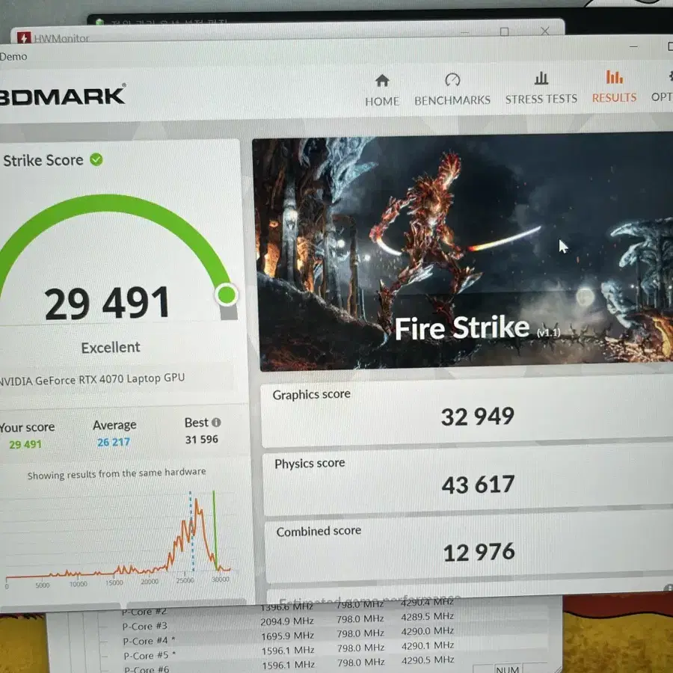The image size is (673, 673).
Task: Close the HWMonitor window
Action: (545, 31)
